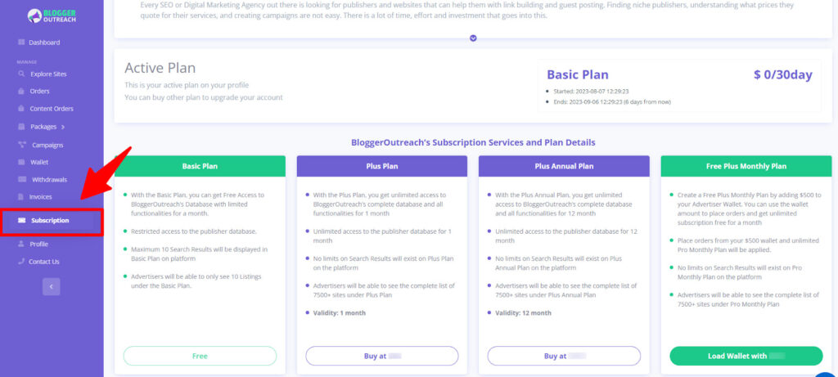Collapse the sidebar with arrow button

[52, 287]
